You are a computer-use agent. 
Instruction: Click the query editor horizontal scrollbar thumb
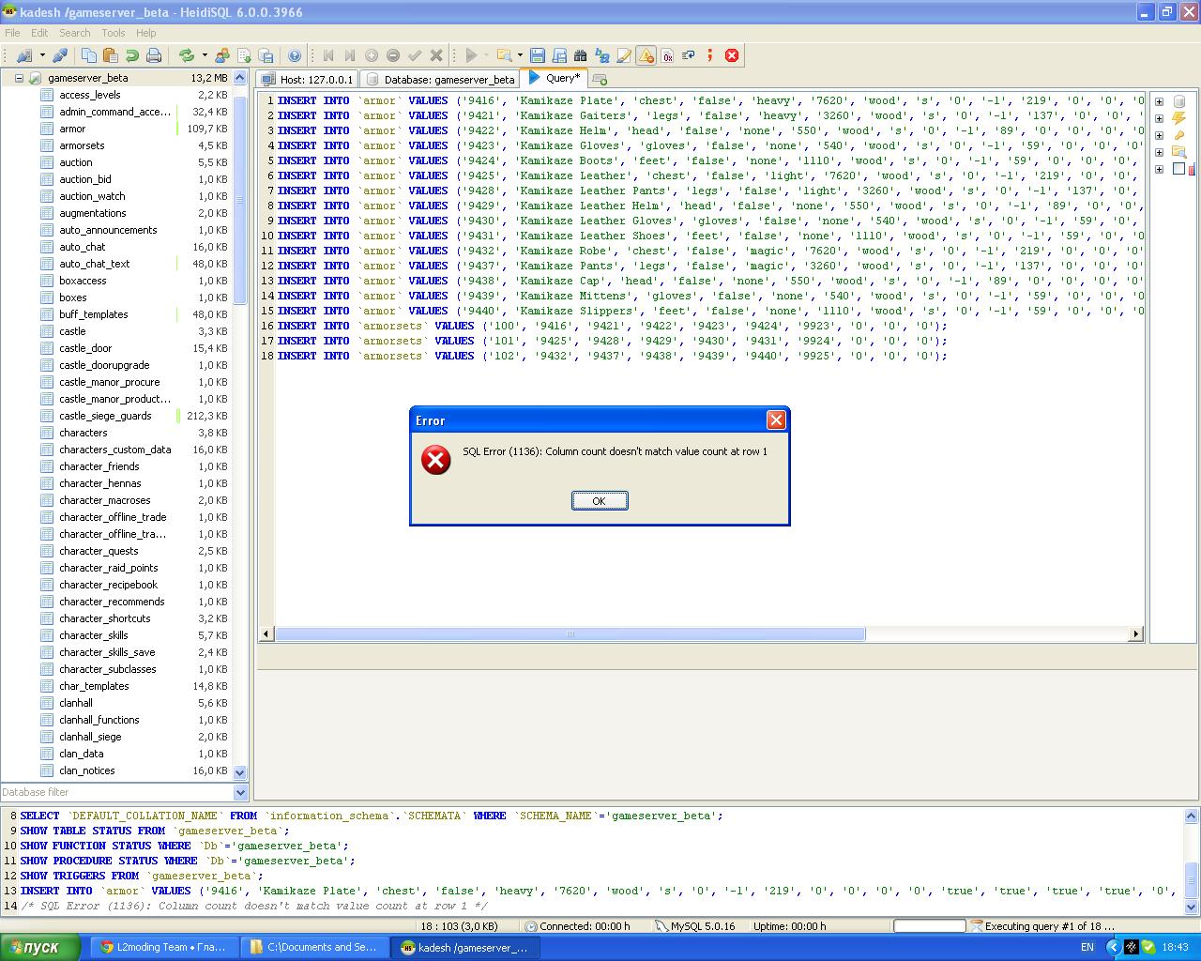tap(570, 634)
